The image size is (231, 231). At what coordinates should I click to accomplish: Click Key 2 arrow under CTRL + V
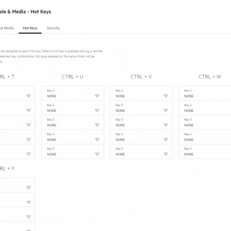(x=166, y=111)
